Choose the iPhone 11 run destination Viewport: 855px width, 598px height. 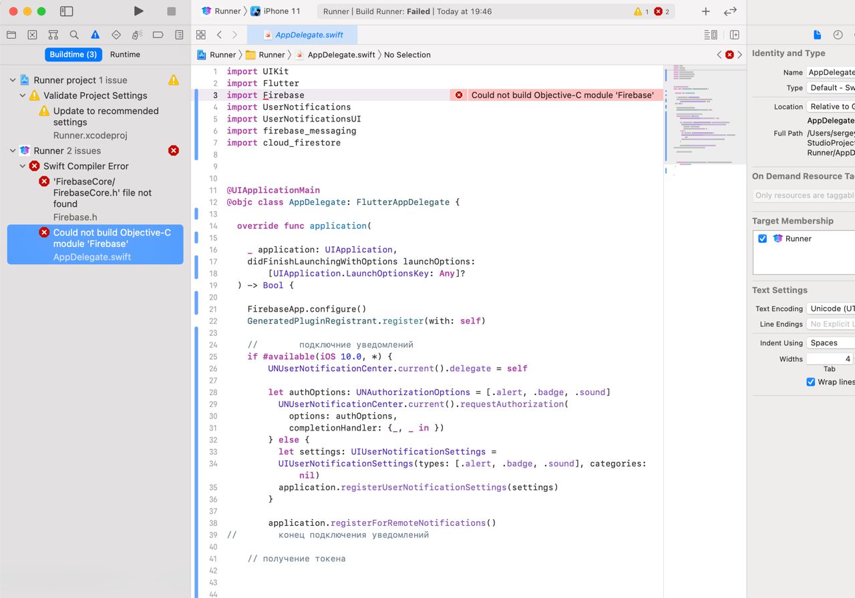[276, 11]
